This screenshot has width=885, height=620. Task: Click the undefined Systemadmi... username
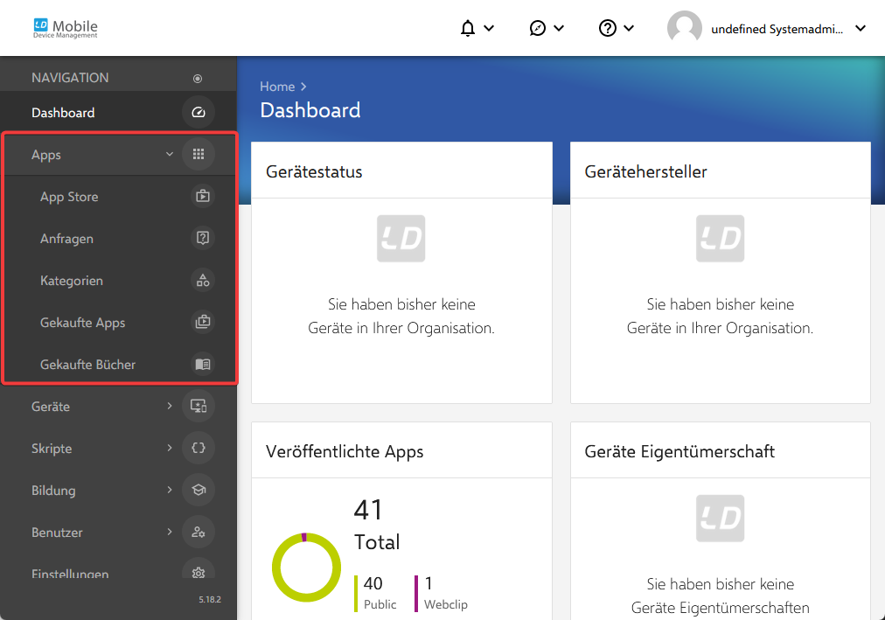coord(777,29)
